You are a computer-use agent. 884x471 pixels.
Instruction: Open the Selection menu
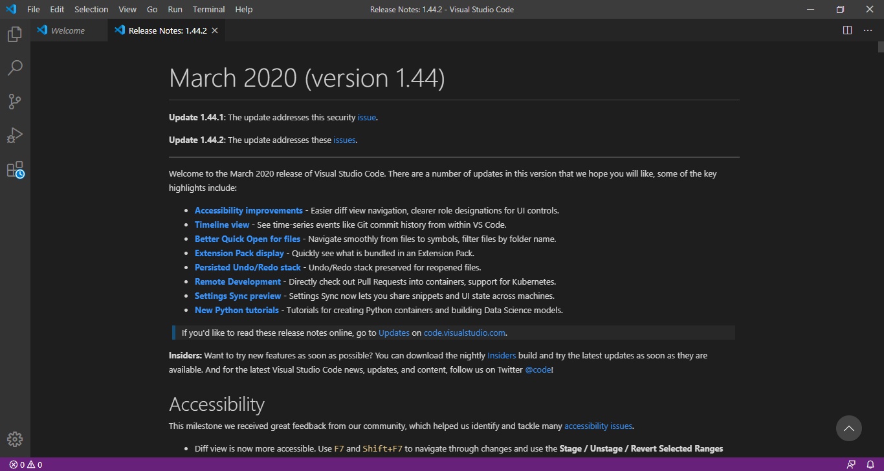coord(91,9)
